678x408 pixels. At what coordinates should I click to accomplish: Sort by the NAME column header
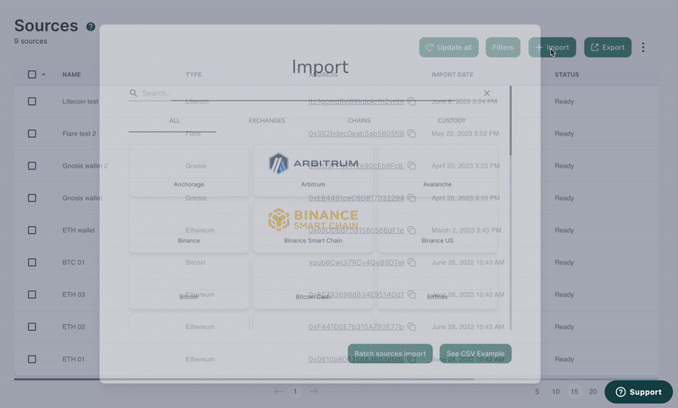pyautogui.click(x=71, y=74)
